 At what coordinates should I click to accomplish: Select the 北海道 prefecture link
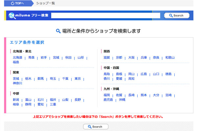tap(17, 57)
